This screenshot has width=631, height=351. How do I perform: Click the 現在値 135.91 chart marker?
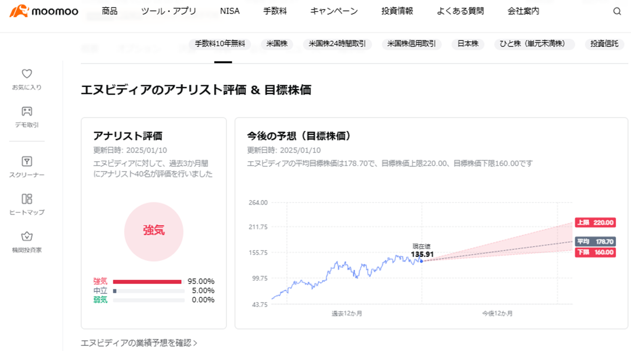421,261
